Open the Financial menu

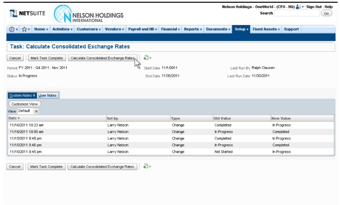170,29
